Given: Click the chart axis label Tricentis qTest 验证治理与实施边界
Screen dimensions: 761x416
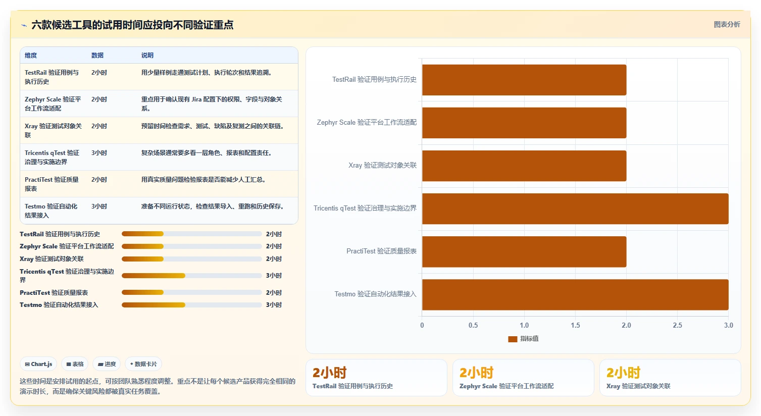Looking at the screenshot, I should click(365, 209).
